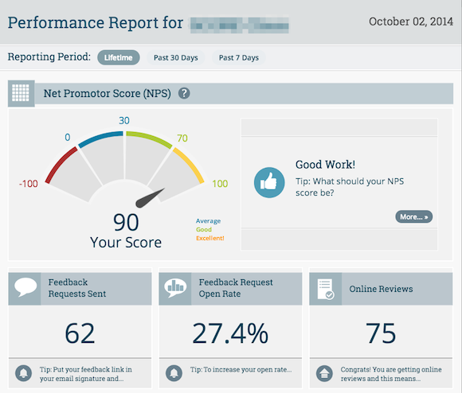
Task: Click the '62' requests sent value
Action: [80, 333]
